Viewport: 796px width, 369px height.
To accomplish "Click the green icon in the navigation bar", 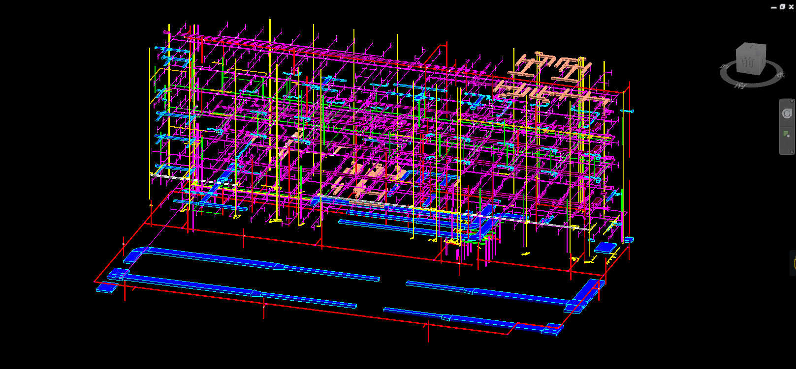I will pyautogui.click(x=787, y=134).
